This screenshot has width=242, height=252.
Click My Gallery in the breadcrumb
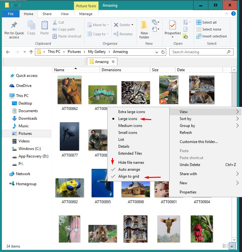97,52
